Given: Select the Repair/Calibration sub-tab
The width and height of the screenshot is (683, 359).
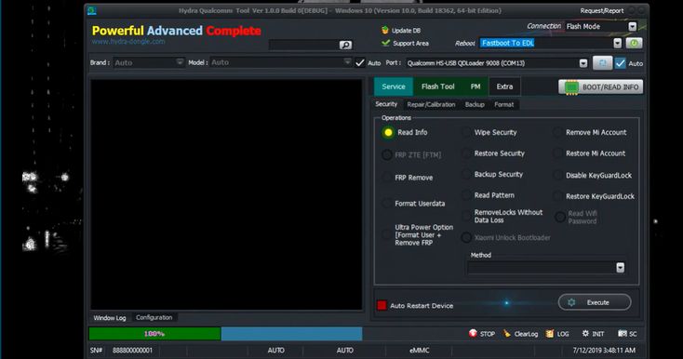Looking at the screenshot, I should click(x=431, y=104).
